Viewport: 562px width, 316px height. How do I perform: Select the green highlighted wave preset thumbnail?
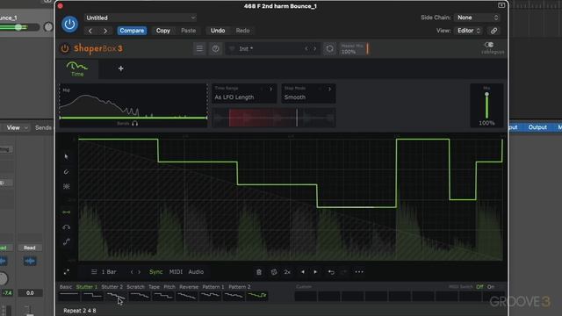(257, 296)
